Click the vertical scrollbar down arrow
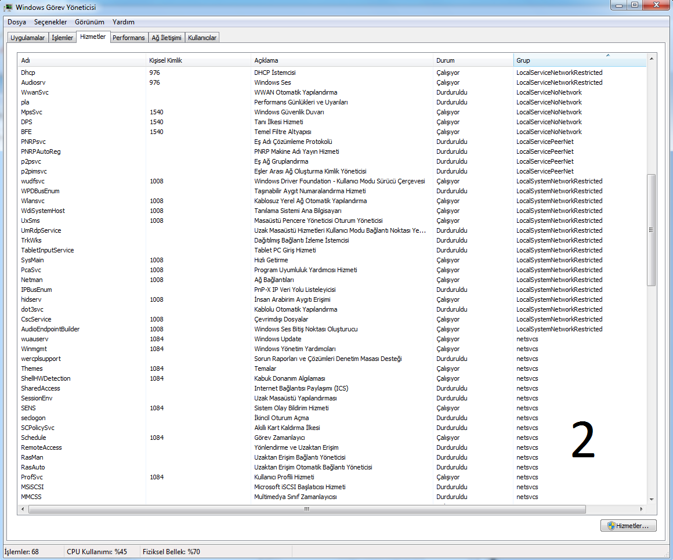 (652, 500)
